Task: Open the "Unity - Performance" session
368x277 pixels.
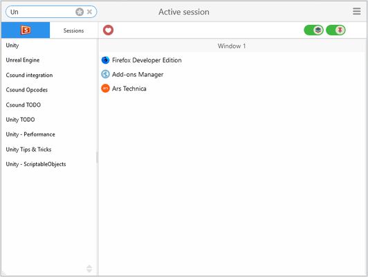Action: pyautogui.click(x=49, y=134)
